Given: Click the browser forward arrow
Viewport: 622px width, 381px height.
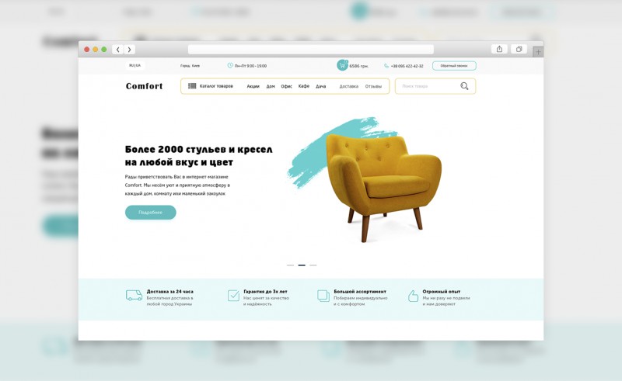Looking at the screenshot, I should point(129,50).
